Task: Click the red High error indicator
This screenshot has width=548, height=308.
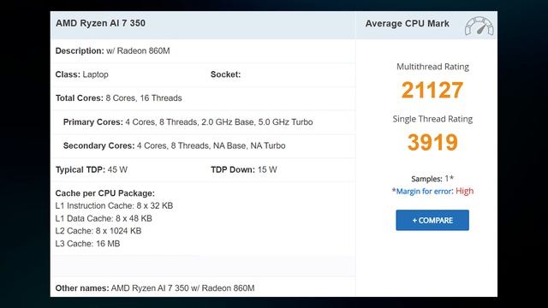Action: tap(464, 191)
